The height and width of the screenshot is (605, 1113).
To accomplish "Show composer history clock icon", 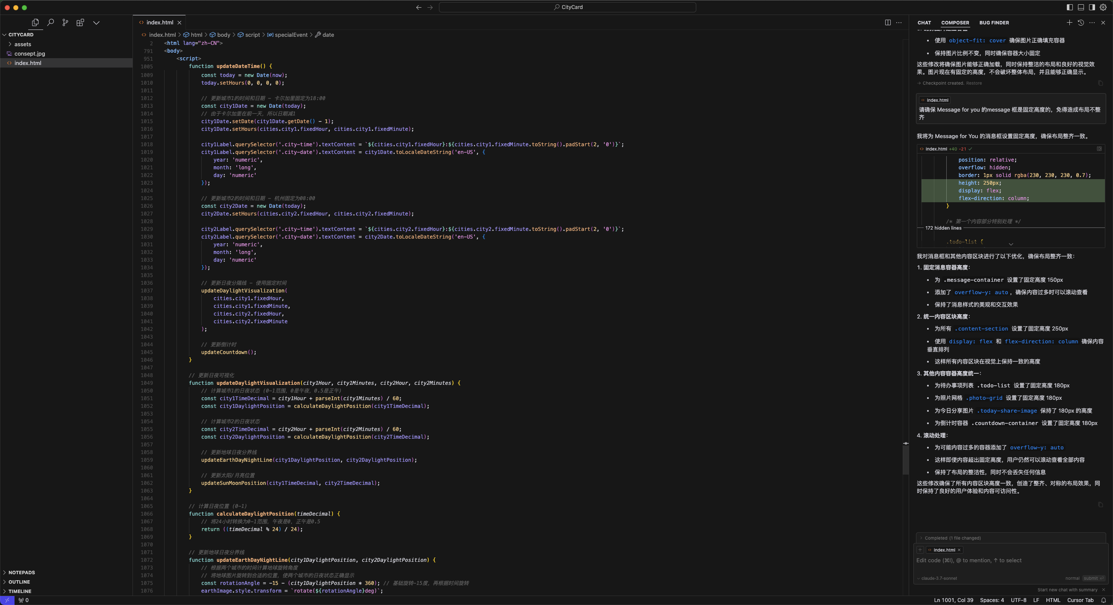I will (1081, 23).
